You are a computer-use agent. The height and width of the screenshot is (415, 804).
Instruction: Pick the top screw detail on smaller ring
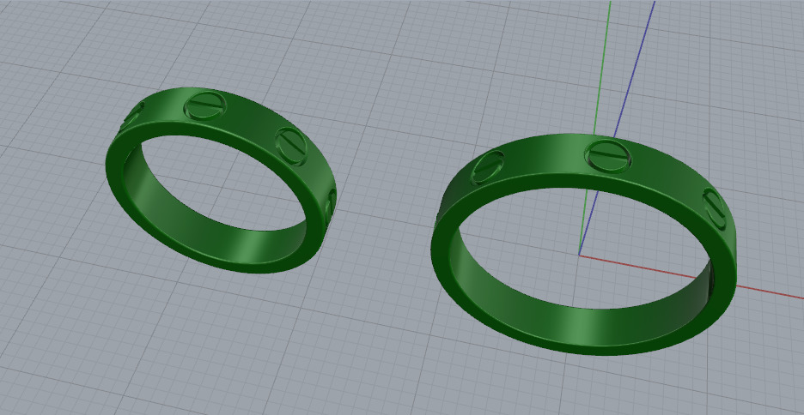[x=205, y=106]
